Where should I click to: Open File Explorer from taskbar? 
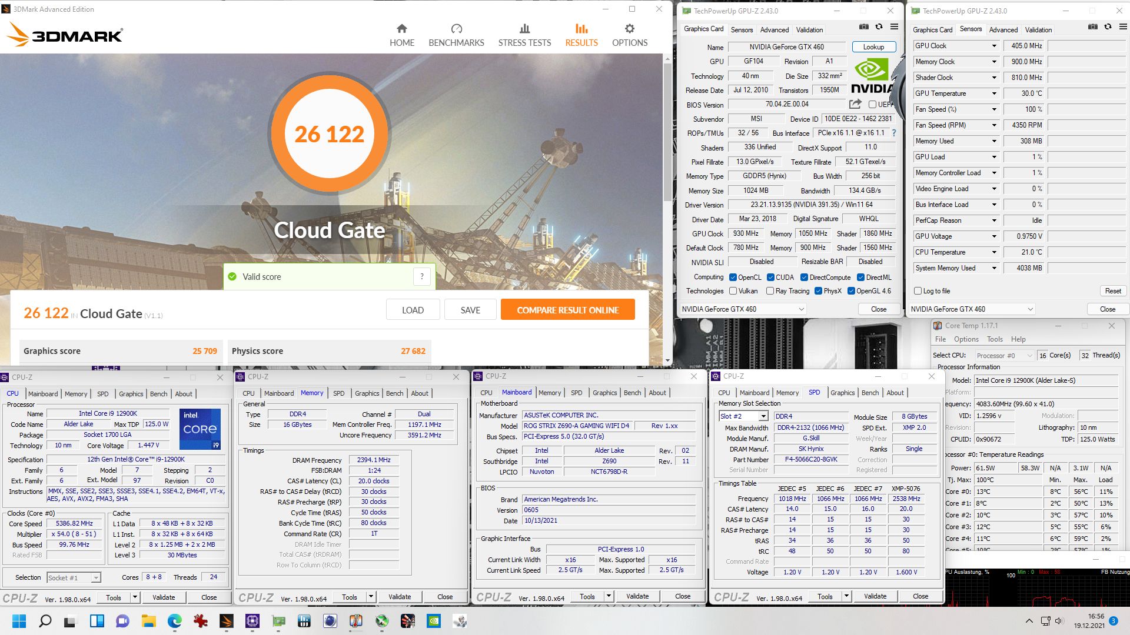point(148,621)
